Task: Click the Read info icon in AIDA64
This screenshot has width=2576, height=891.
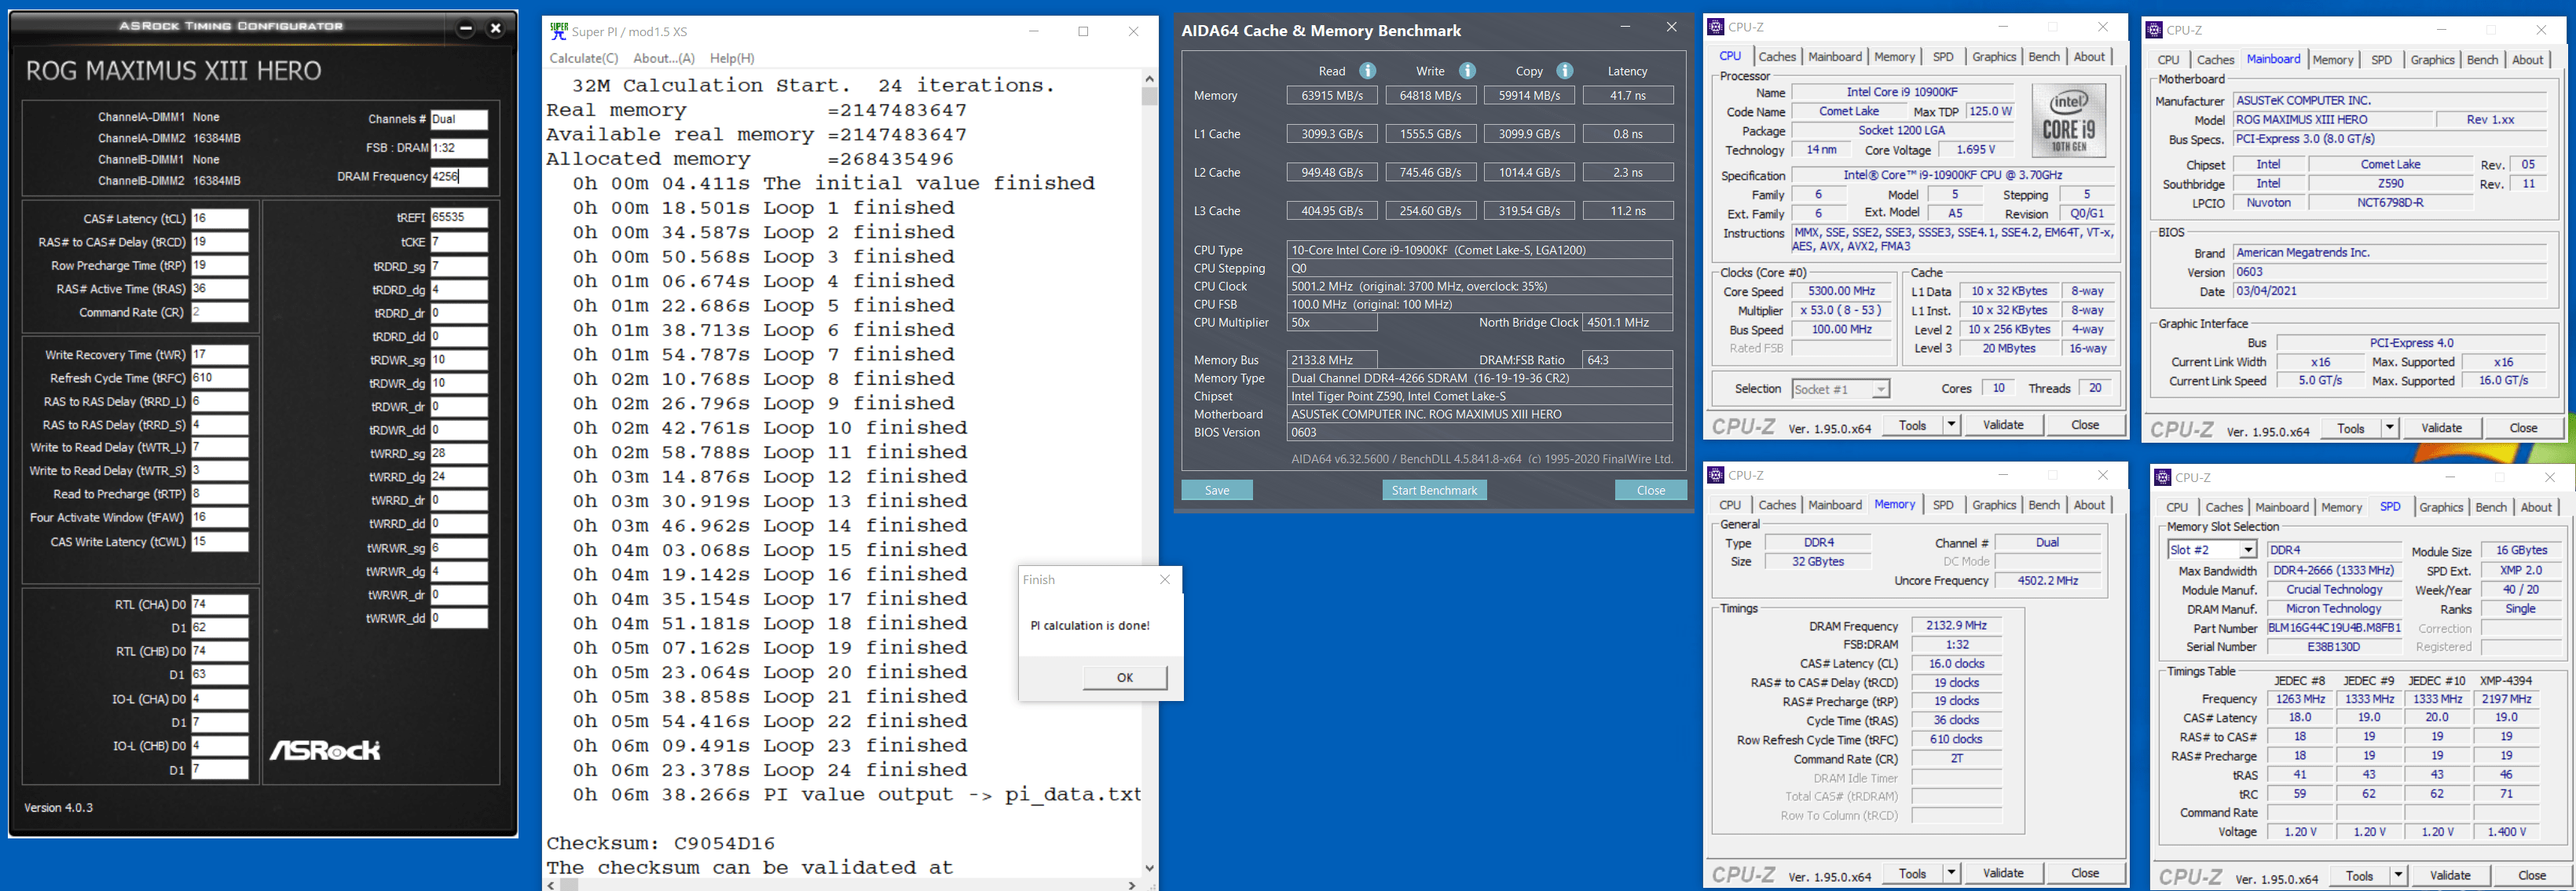Action: pos(1367,71)
